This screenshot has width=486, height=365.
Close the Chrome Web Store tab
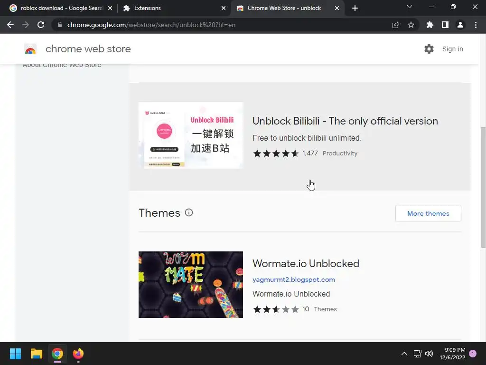pos(337,9)
